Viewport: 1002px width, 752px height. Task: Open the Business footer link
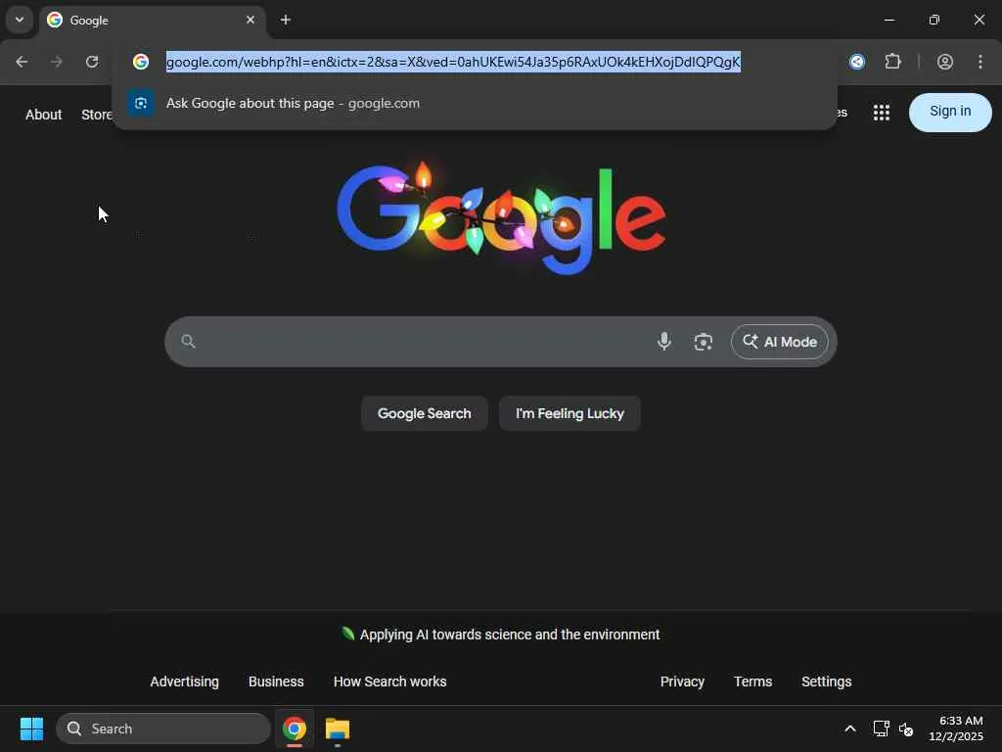pos(276,681)
